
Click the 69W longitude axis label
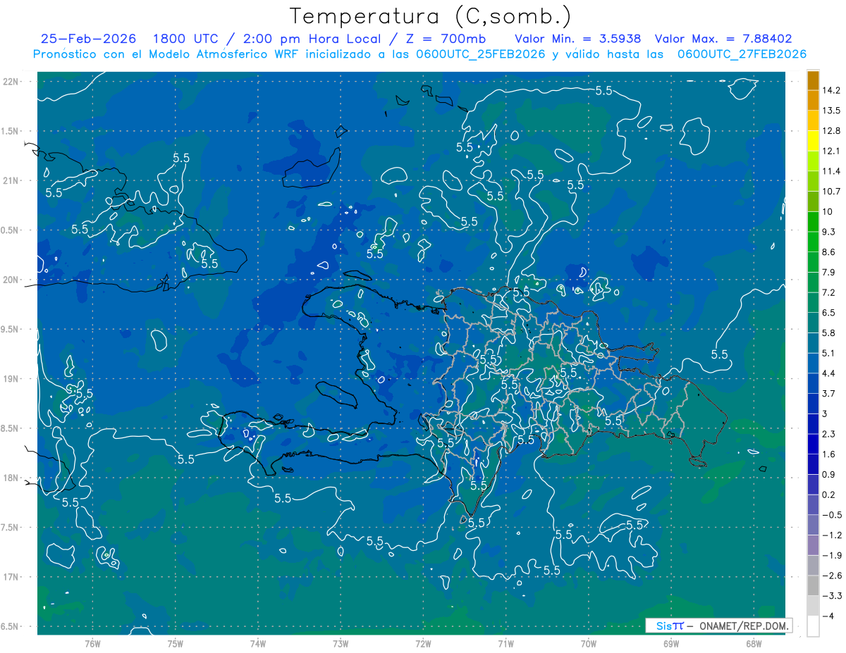click(670, 644)
